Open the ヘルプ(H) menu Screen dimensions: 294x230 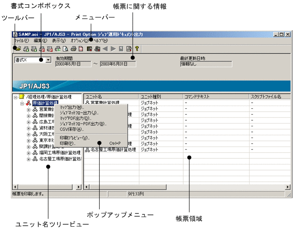[x=101, y=41]
